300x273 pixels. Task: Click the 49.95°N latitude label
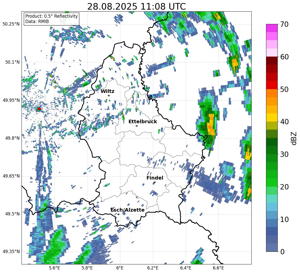point(11,100)
